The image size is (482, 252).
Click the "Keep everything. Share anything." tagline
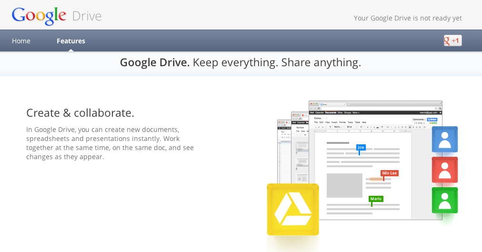click(277, 62)
